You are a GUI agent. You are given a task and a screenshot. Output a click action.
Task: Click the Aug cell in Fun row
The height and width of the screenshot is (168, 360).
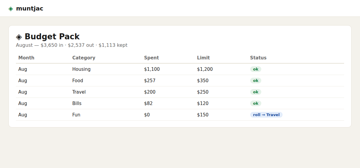pyautogui.click(x=22, y=115)
